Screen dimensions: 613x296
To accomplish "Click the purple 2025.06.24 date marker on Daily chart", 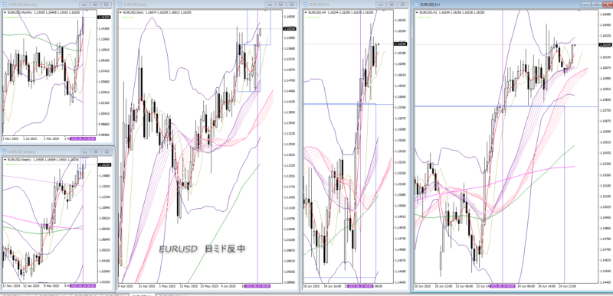I will pyautogui.click(x=257, y=286).
